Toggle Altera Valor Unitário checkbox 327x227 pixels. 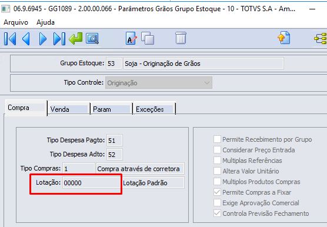217,171
